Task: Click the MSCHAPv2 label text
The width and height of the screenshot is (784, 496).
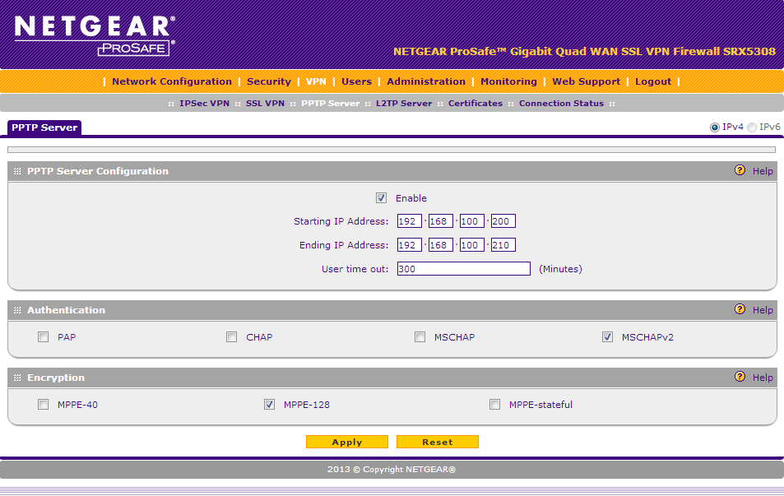Action: [x=647, y=337]
